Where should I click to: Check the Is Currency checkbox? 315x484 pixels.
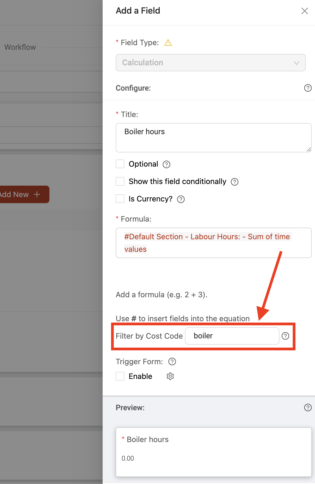click(120, 199)
